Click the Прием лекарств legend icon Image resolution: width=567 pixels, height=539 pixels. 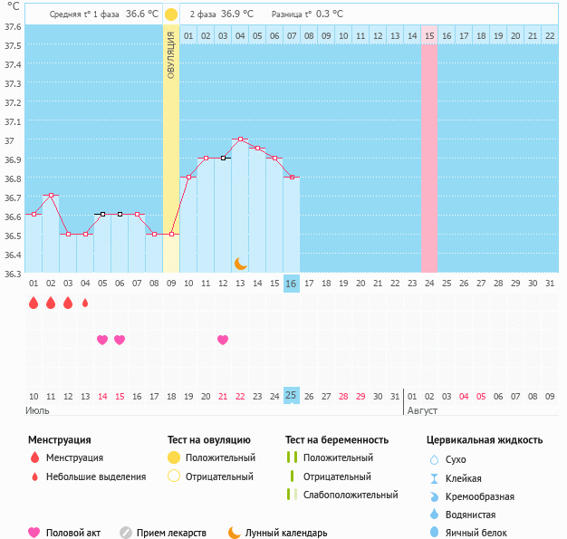126,533
